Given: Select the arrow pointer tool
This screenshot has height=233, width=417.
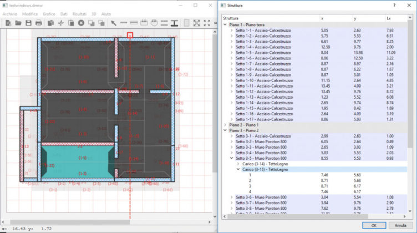Looking at the screenshot, I should coord(113,23).
